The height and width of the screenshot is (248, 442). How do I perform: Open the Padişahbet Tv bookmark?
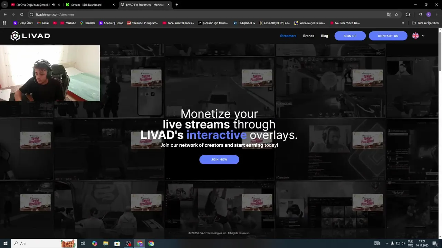[244, 23]
